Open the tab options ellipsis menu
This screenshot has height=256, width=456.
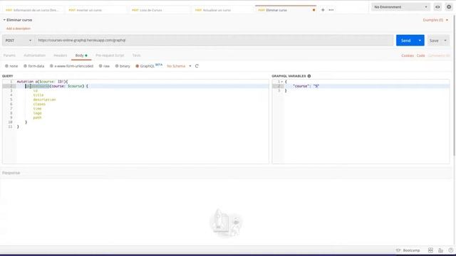331,10
